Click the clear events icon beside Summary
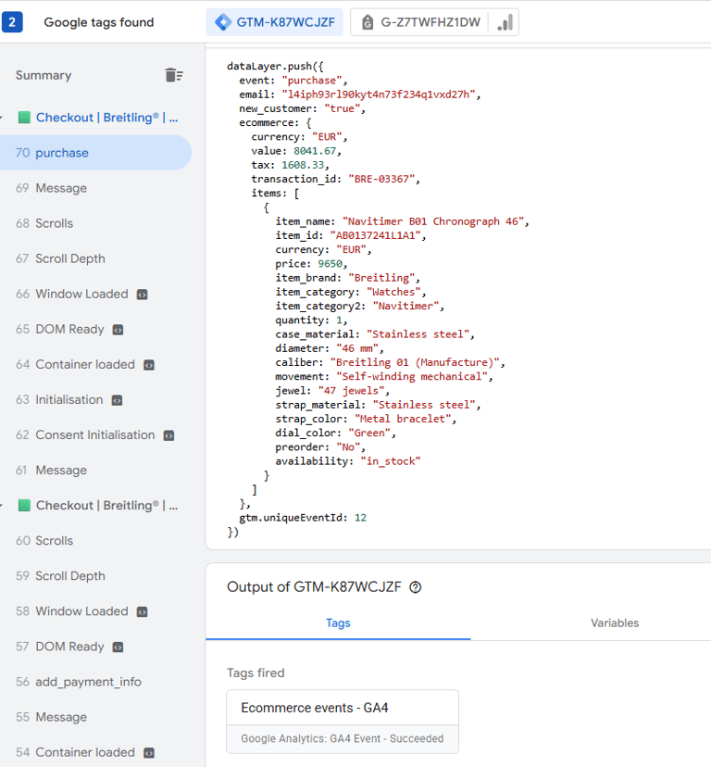Viewport: 711px width, 767px height. point(173,75)
